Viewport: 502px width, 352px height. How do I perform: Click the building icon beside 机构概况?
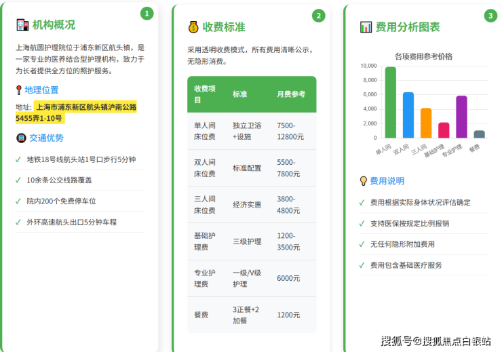pos(22,25)
